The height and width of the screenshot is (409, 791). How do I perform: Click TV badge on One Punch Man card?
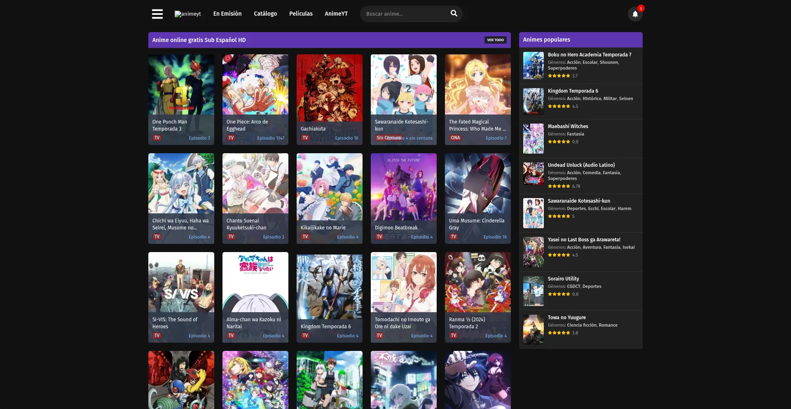pyautogui.click(x=157, y=138)
